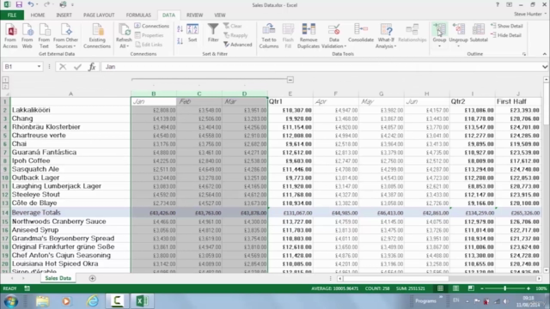The width and height of the screenshot is (550, 309).
Task: Switch to the VIEW tab
Action: [x=220, y=15]
